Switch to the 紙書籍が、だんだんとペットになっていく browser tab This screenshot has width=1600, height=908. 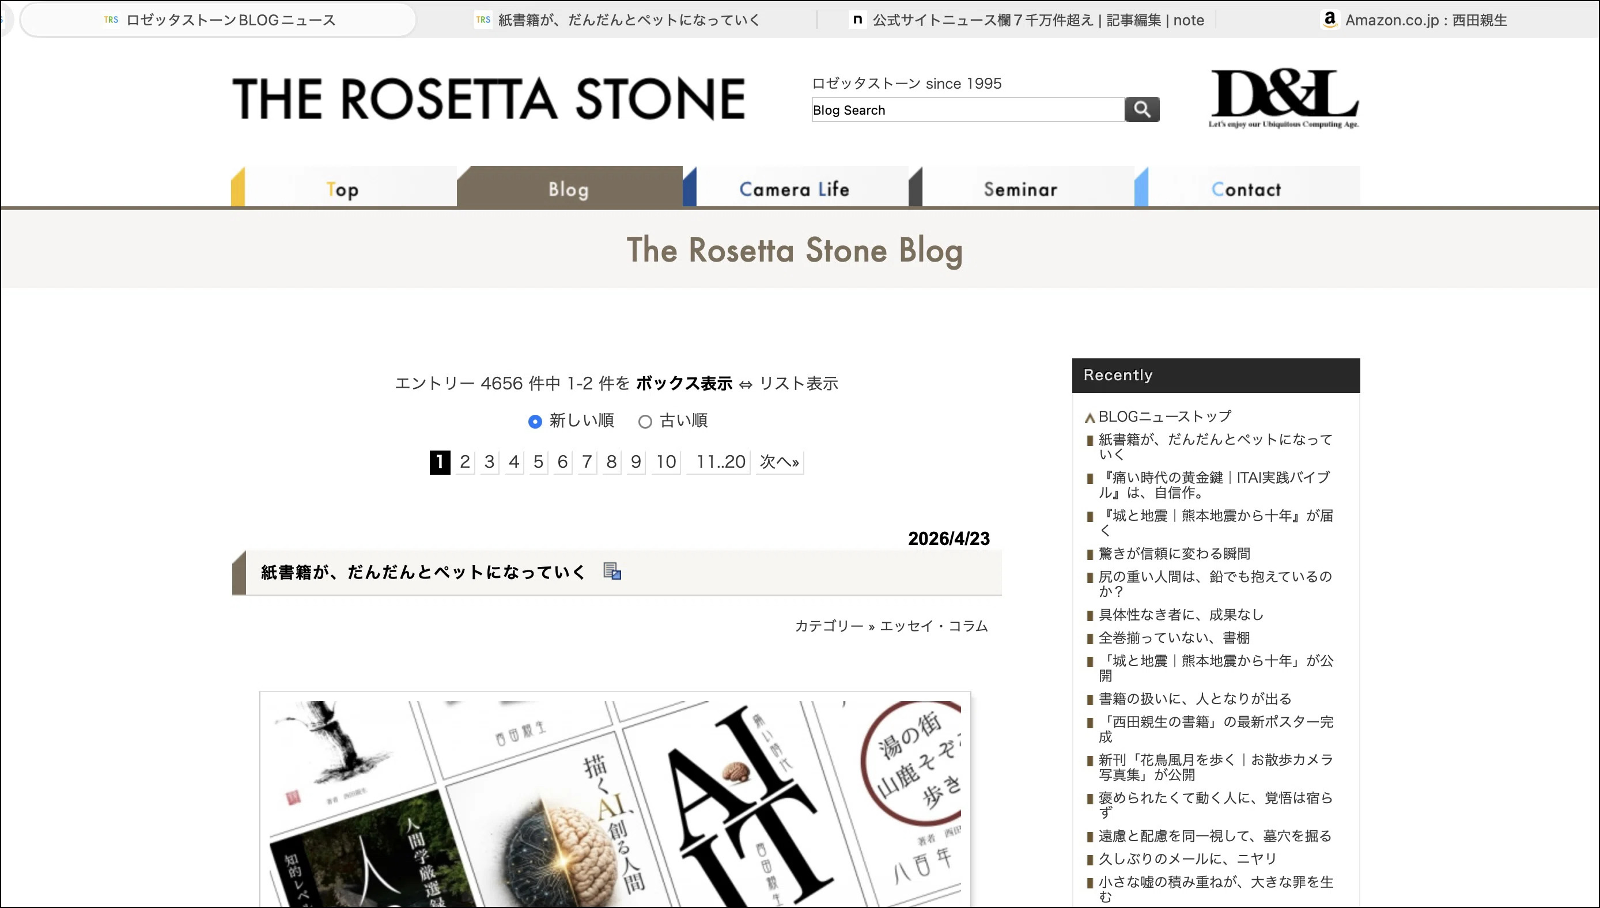[x=617, y=20]
